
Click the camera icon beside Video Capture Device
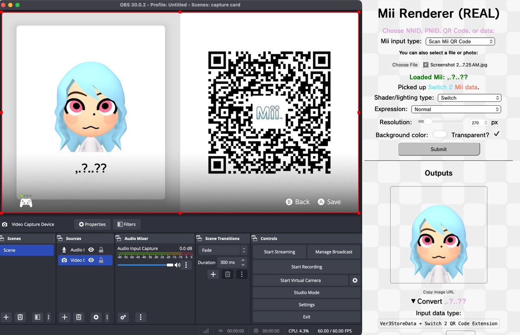[5, 224]
